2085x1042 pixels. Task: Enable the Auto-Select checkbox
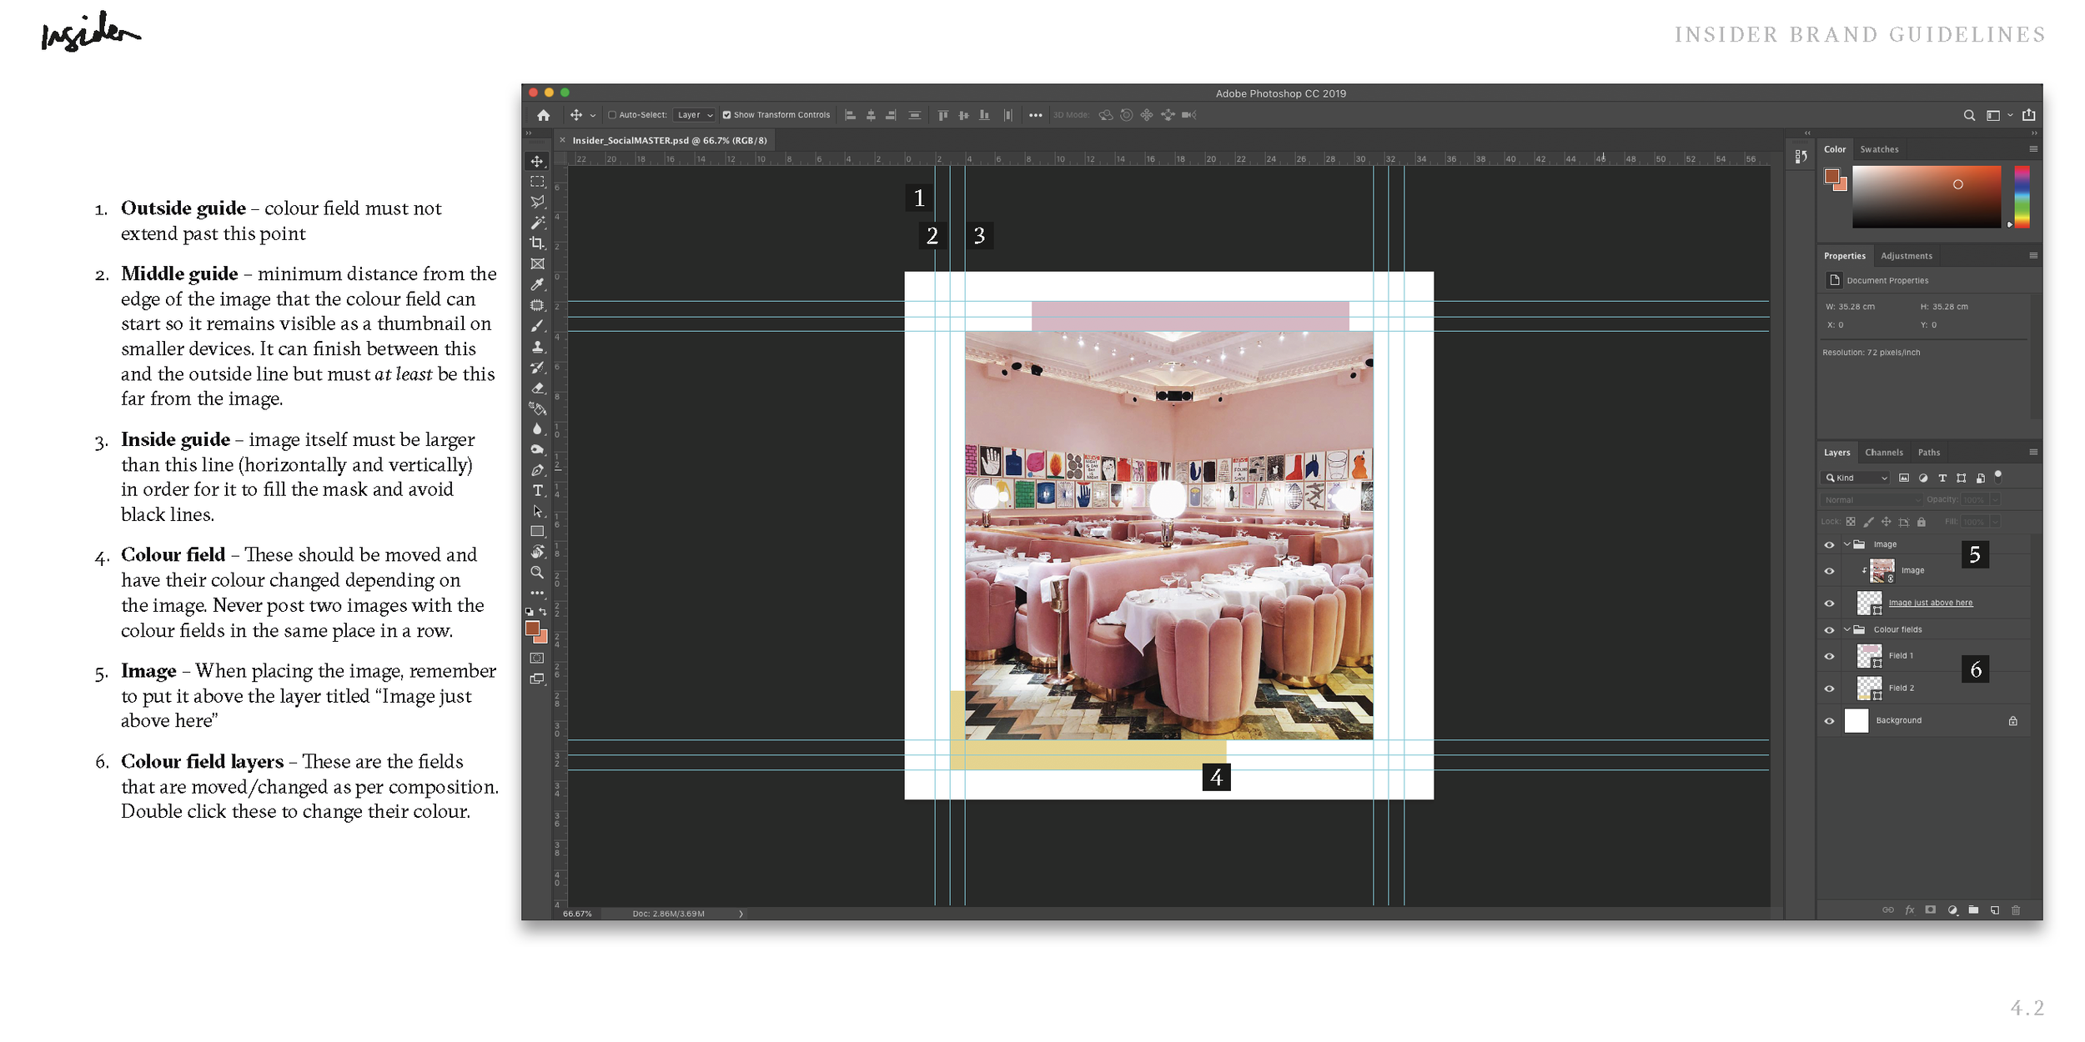click(x=612, y=115)
